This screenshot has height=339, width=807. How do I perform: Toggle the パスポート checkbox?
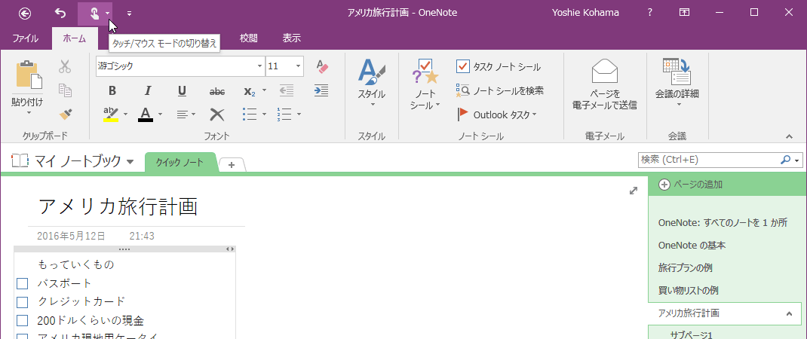click(x=22, y=283)
